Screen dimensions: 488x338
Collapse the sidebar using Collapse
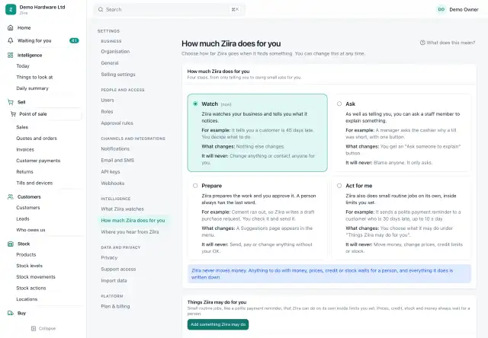43,328
